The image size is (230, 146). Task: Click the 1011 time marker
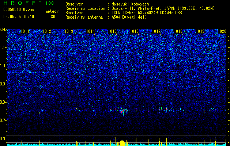[x=25, y=31]
